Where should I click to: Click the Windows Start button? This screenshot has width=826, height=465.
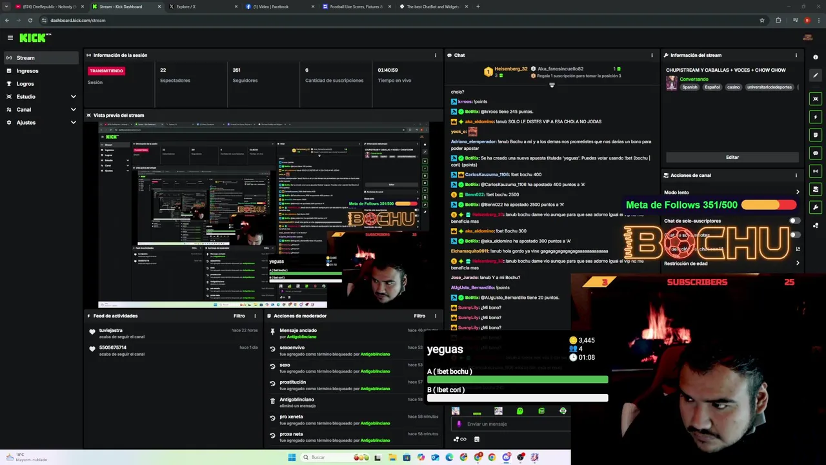point(292,457)
